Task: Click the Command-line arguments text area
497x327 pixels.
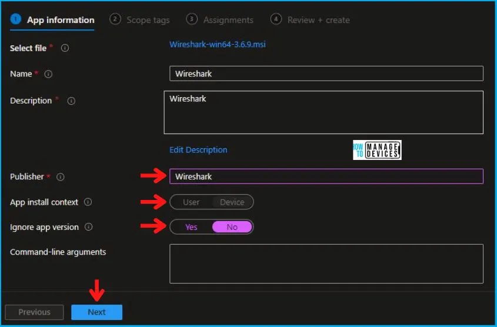Action: tap(326, 263)
